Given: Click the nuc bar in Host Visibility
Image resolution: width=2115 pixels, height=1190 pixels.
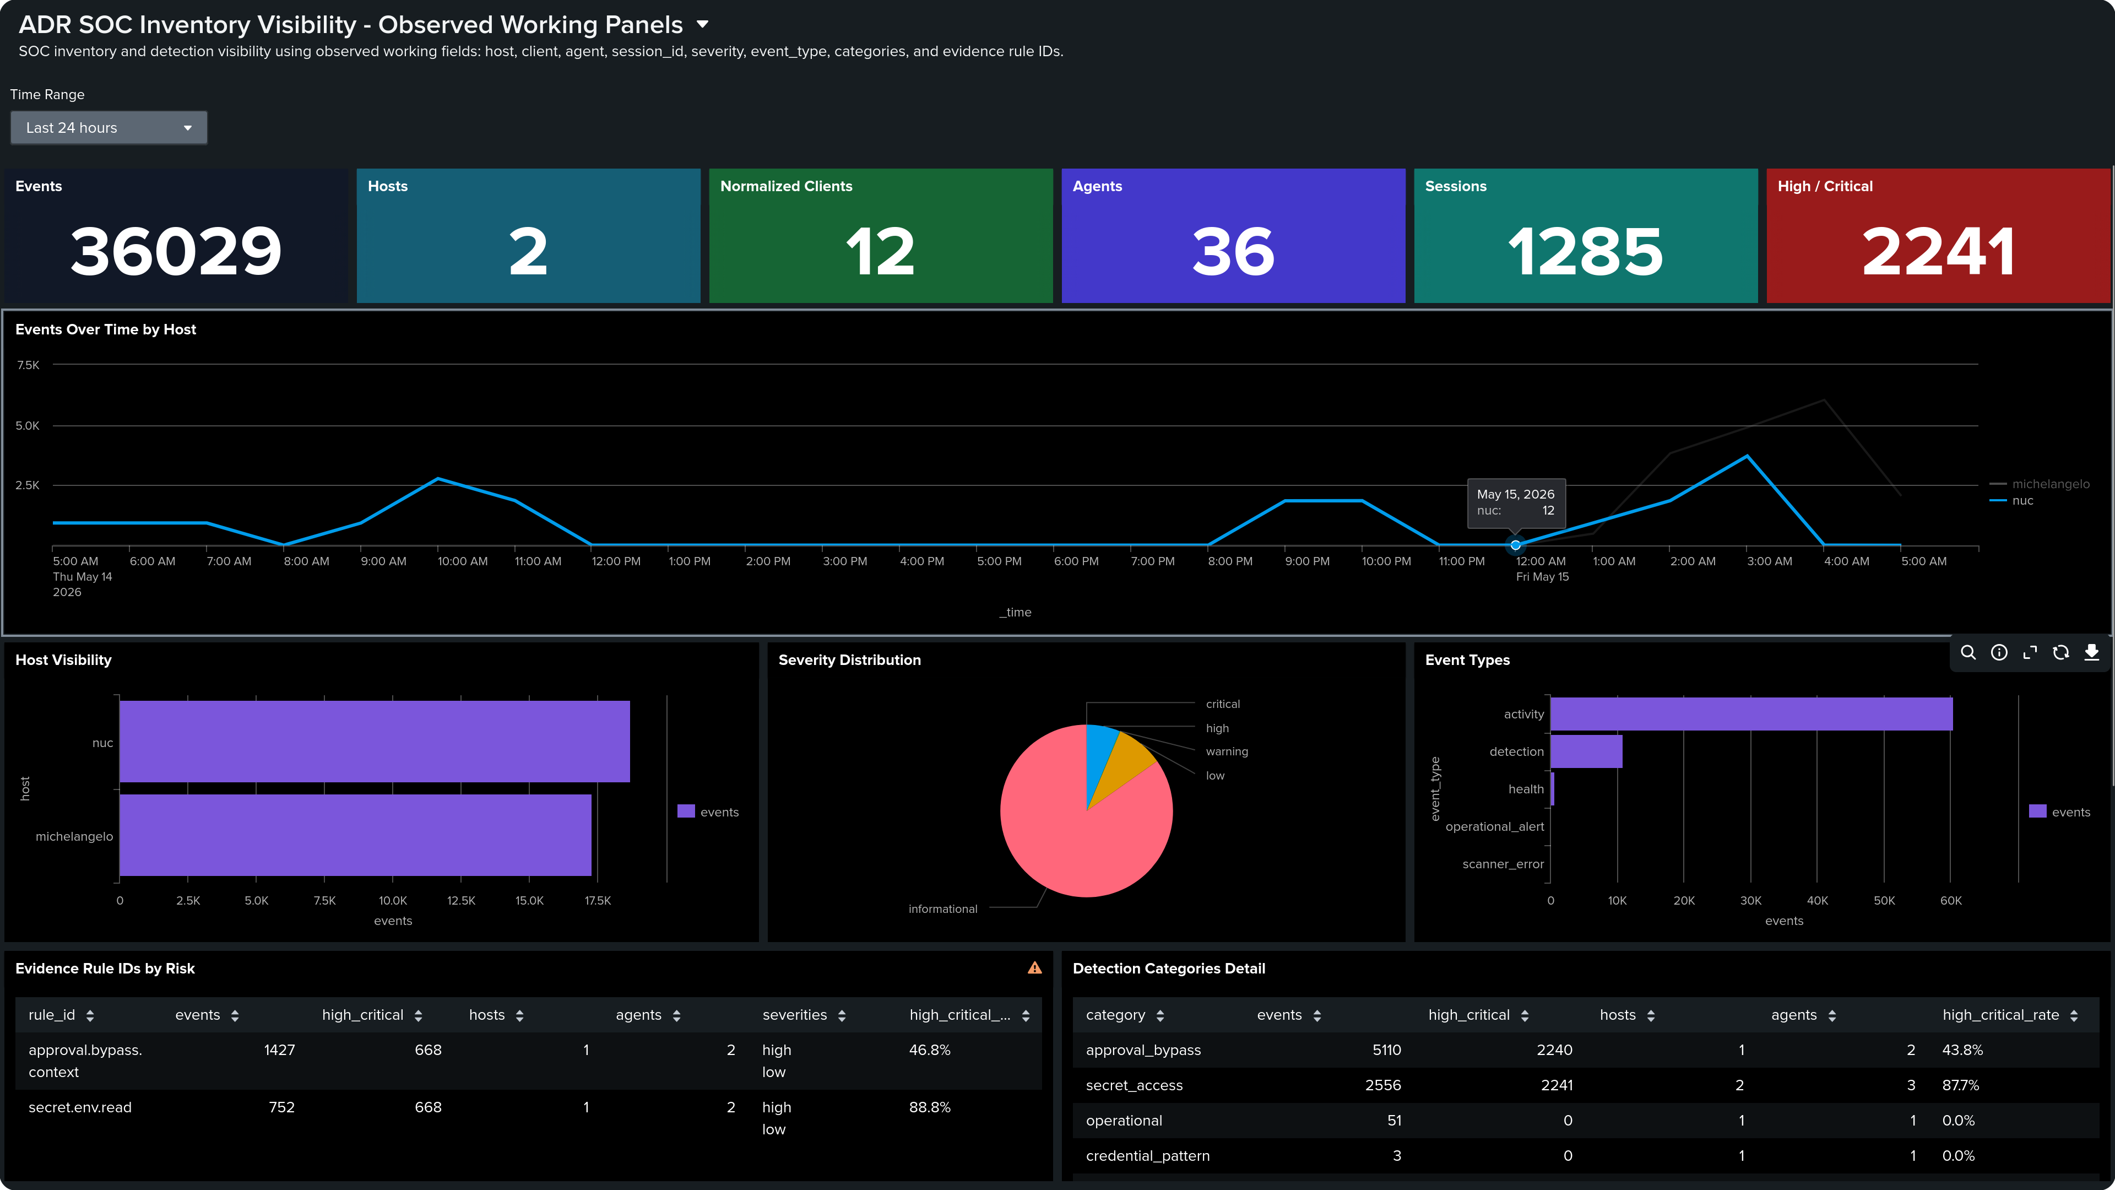Looking at the screenshot, I should (375, 742).
